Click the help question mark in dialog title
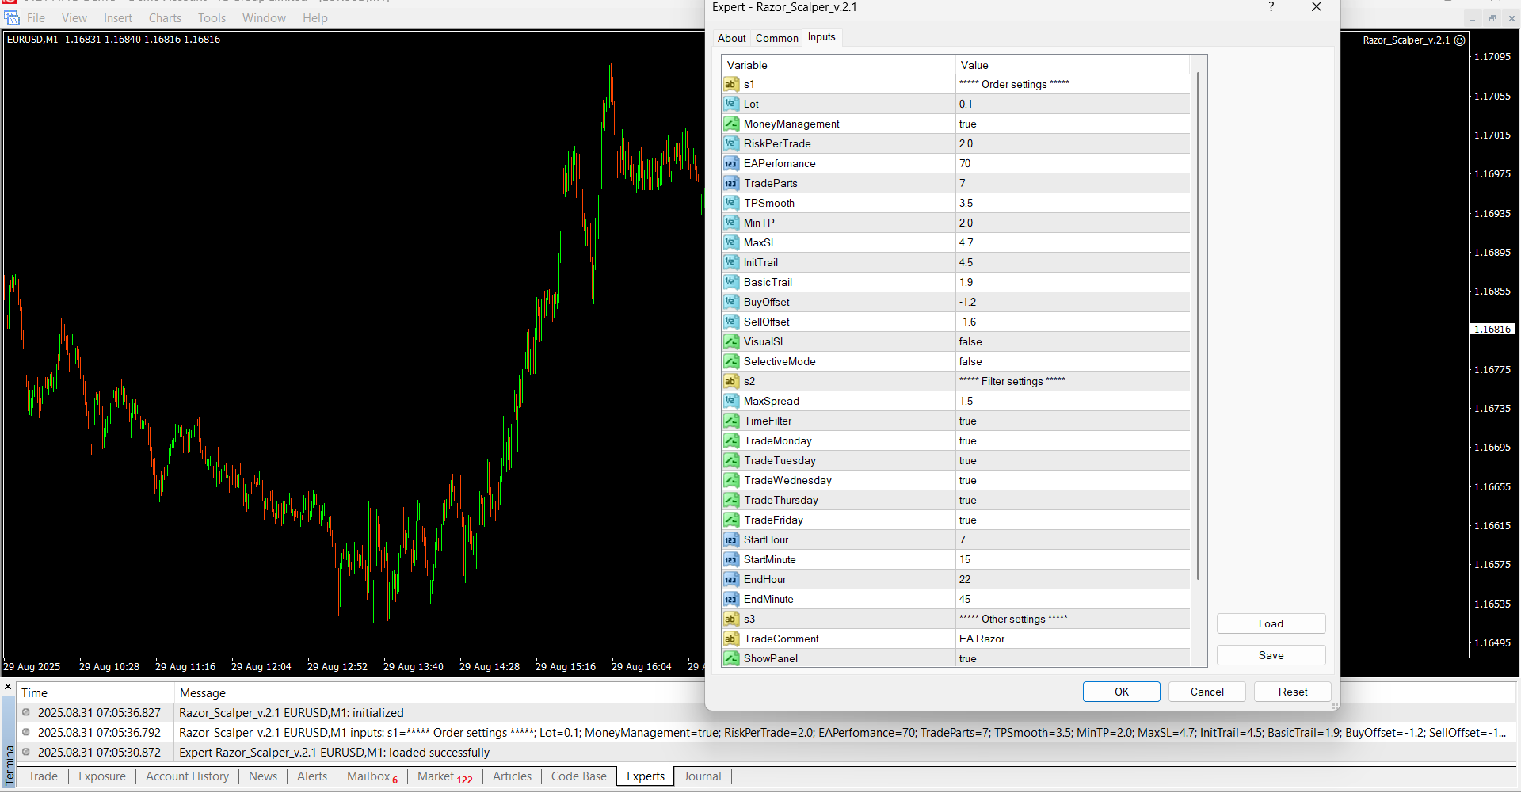This screenshot has width=1521, height=793. click(x=1271, y=7)
